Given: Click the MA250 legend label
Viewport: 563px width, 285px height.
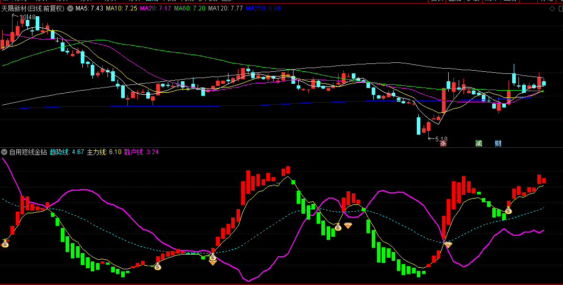Looking at the screenshot, I should (x=263, y=8).
